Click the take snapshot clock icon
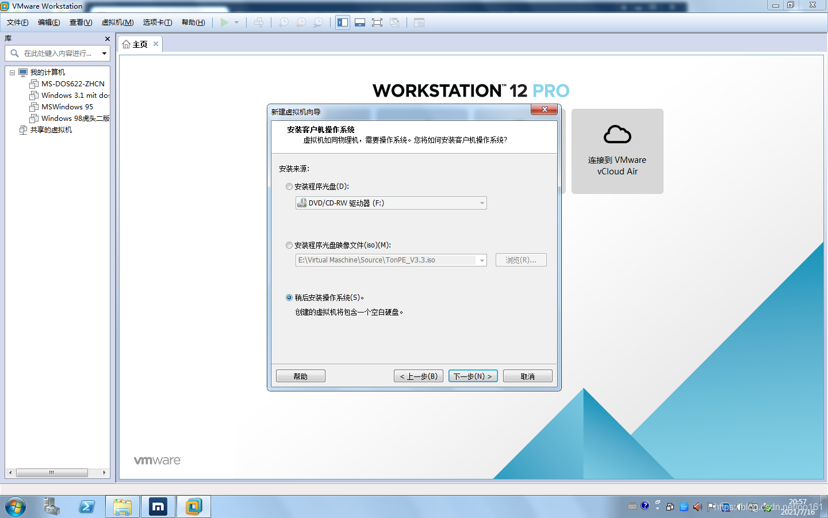The height and width of the screenshot is (518, 828). click(x=283, y=22)
